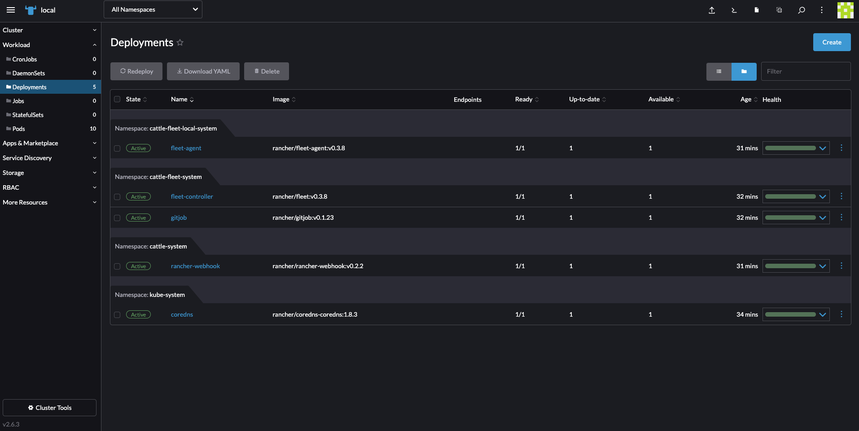Open row actions menu for rancher-webhook
Viewport: 859px width, 431px height.
[x=841, y=266]
